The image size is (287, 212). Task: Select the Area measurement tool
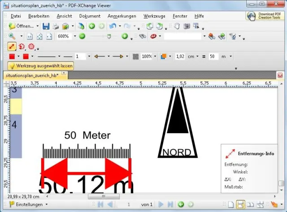31,46
